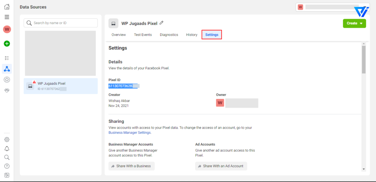Viewport: 376px width, 182px height.
Task: Click the red W account avatar in sidebar
Action: tap(7, 29)
